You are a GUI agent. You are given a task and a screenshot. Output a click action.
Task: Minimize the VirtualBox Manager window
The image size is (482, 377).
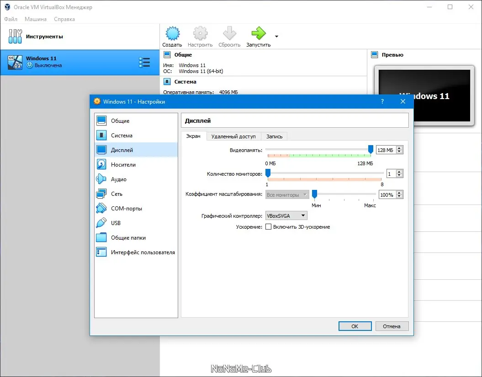[x=429, y=7]
